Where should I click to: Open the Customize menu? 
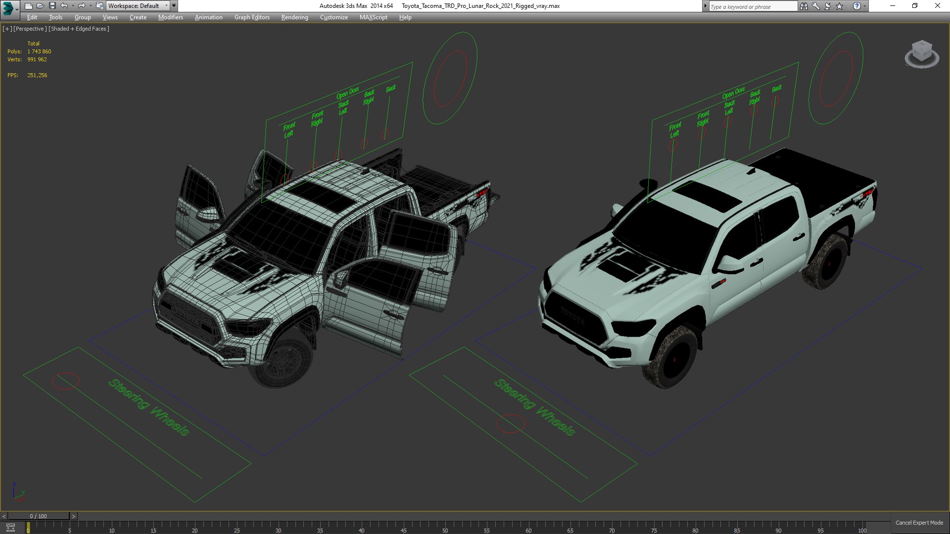pos(334,17)
